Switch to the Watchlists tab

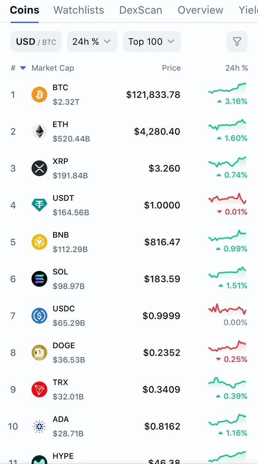79,10
